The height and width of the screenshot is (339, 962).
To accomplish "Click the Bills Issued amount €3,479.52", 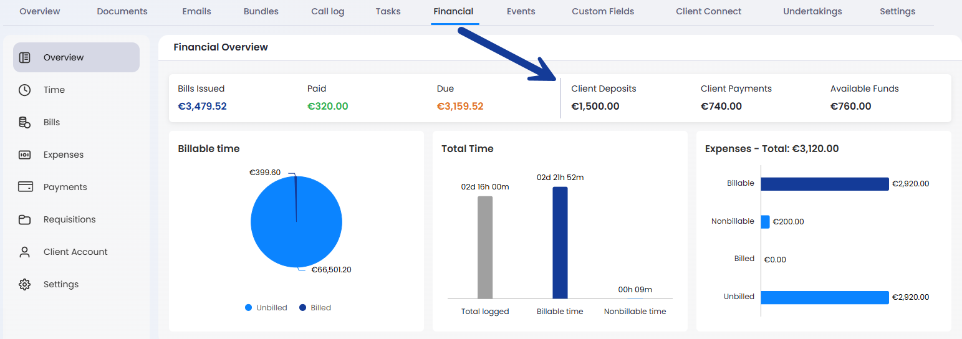I will (202, 106).
